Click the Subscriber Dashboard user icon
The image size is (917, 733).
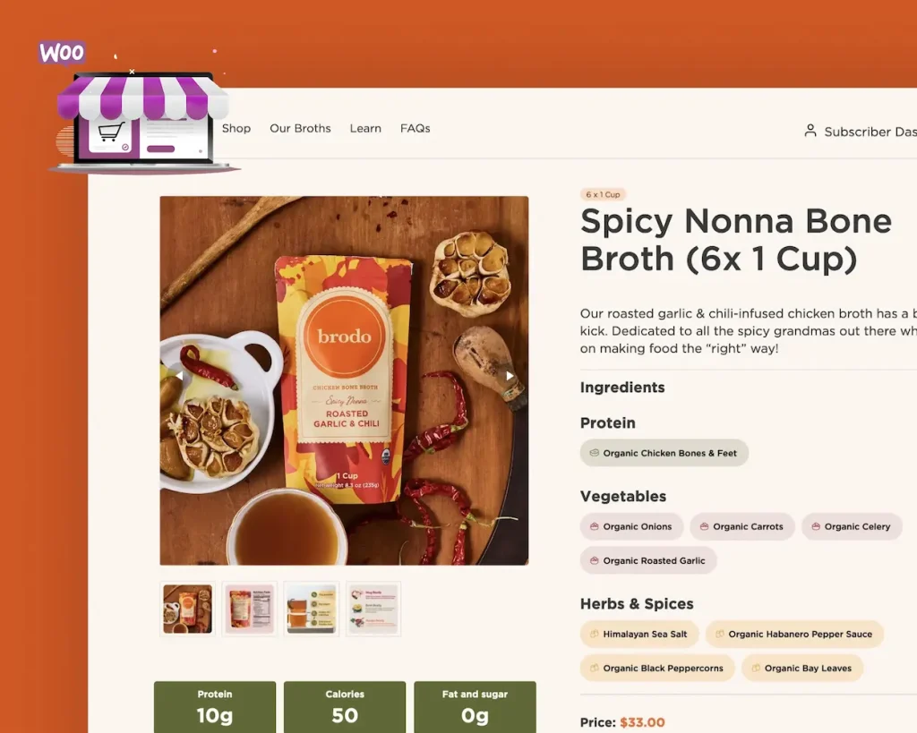pyautogui.click(x=810, y=131)
